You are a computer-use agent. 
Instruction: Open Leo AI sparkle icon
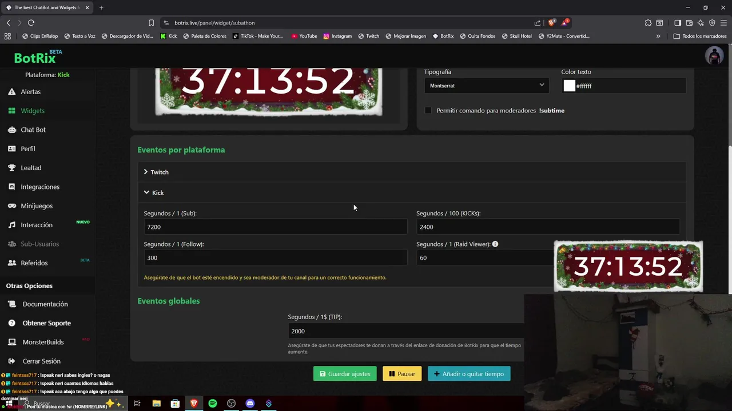(x=701, y=23)
